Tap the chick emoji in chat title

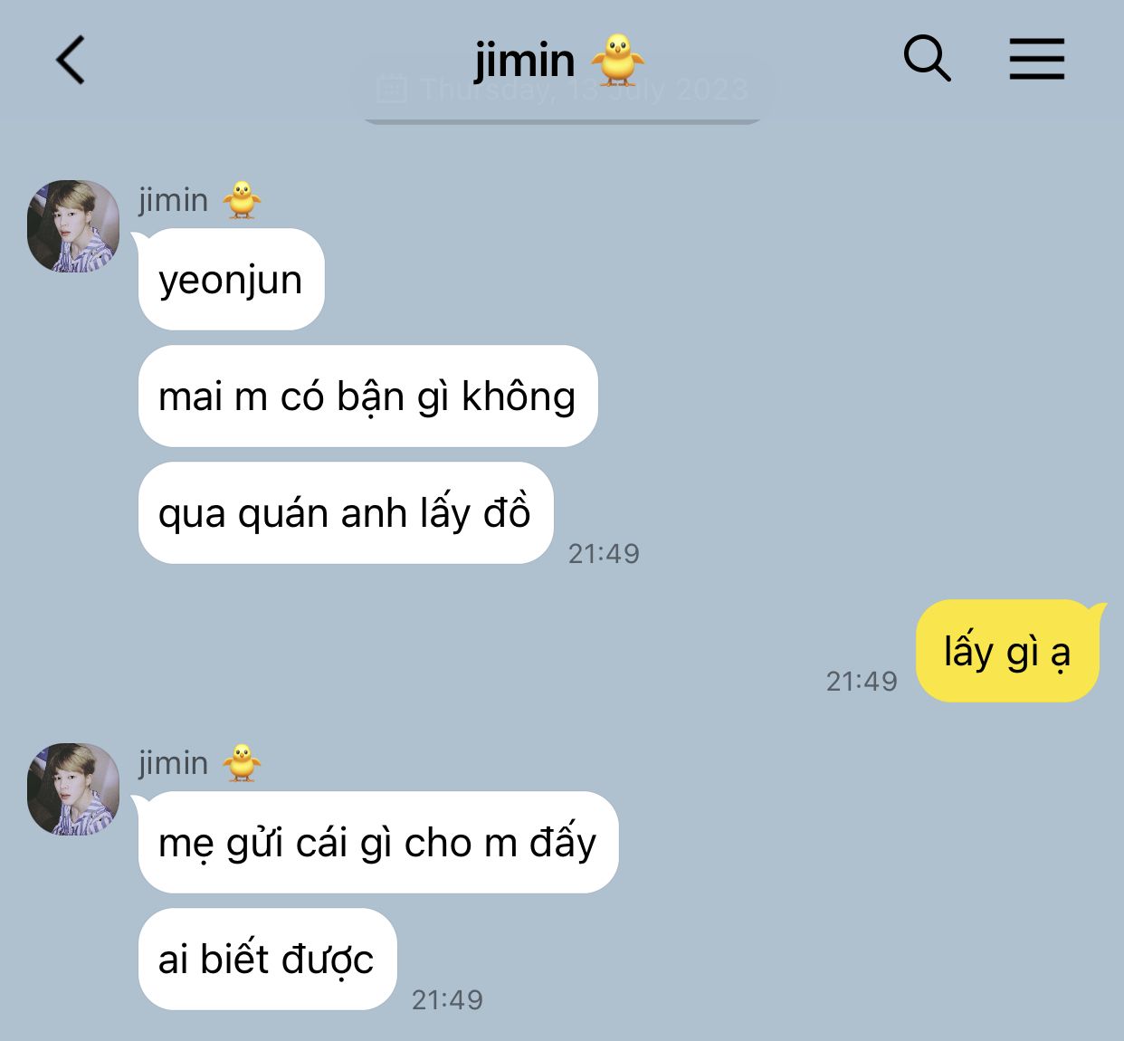[x=617, y=60]
